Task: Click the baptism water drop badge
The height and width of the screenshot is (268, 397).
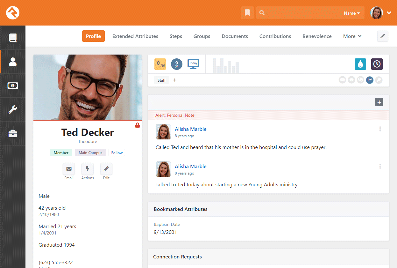Action: tap(360, 64)
